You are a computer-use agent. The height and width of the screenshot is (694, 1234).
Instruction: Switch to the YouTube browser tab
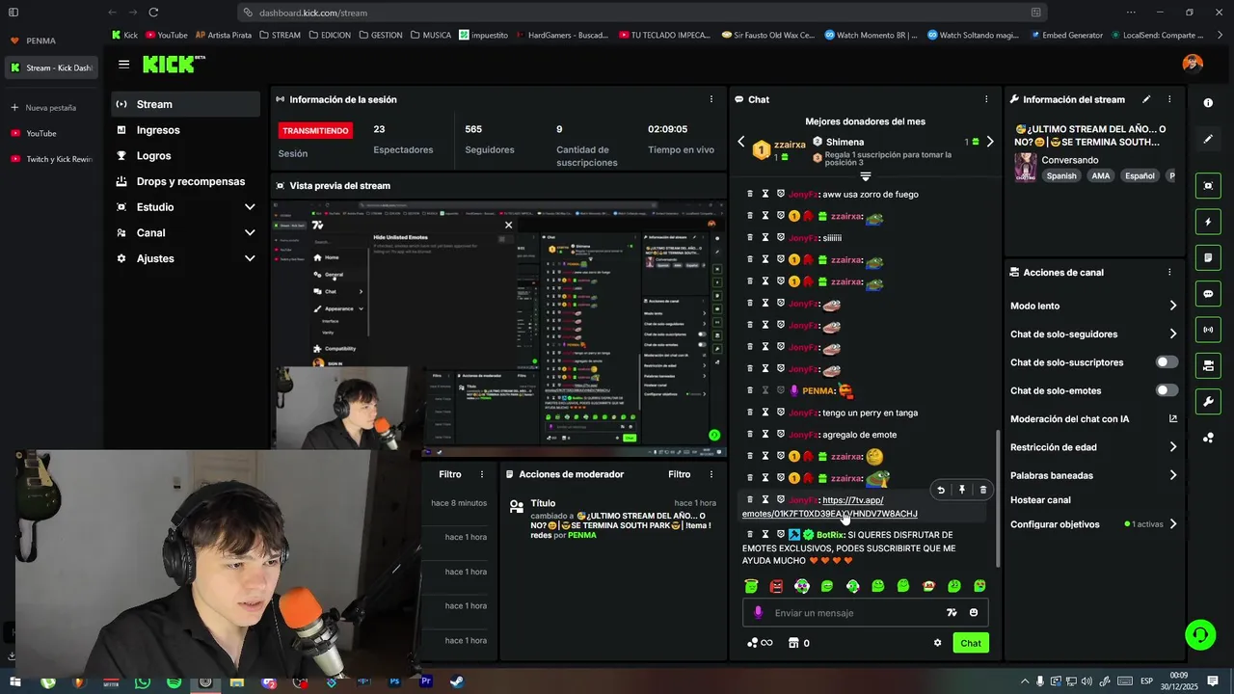click(x=52, y=133)
